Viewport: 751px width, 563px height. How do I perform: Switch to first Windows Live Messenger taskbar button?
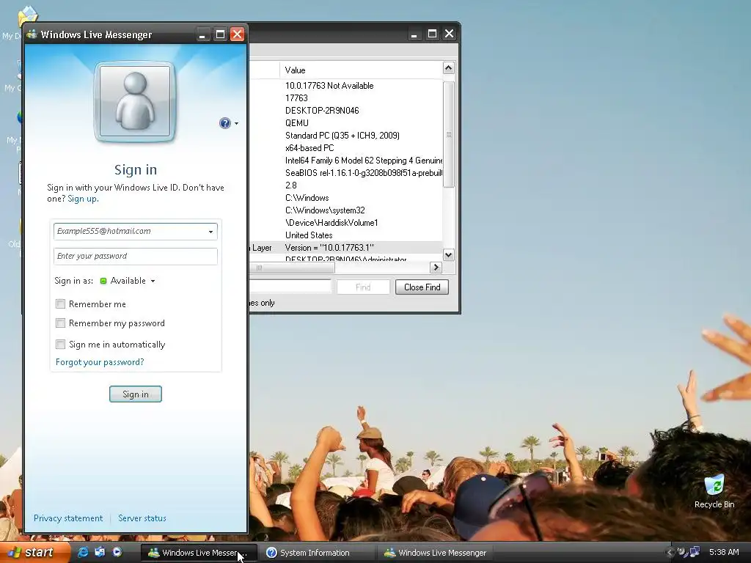pyautogui.click(x=199, y=553)
